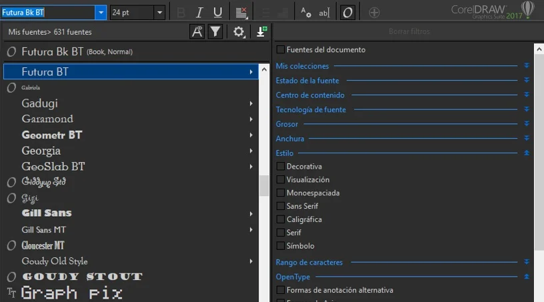Expand the Estado de la fuente section

tap(526, 80)
